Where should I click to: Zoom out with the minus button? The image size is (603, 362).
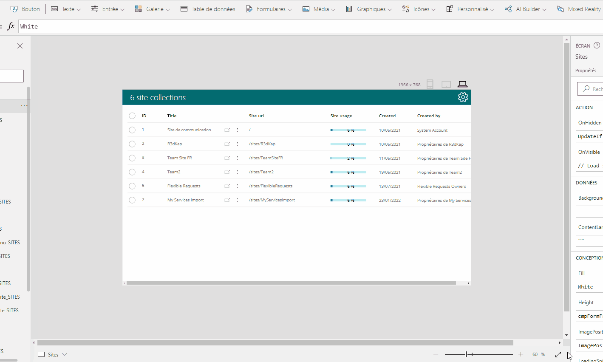click(436, 354)
